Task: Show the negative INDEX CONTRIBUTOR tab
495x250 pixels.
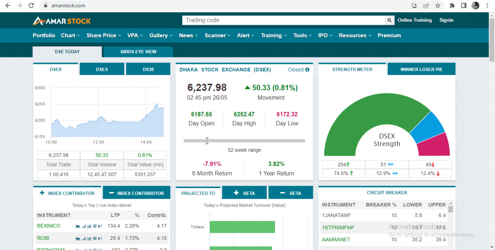Action: [136, 193]
